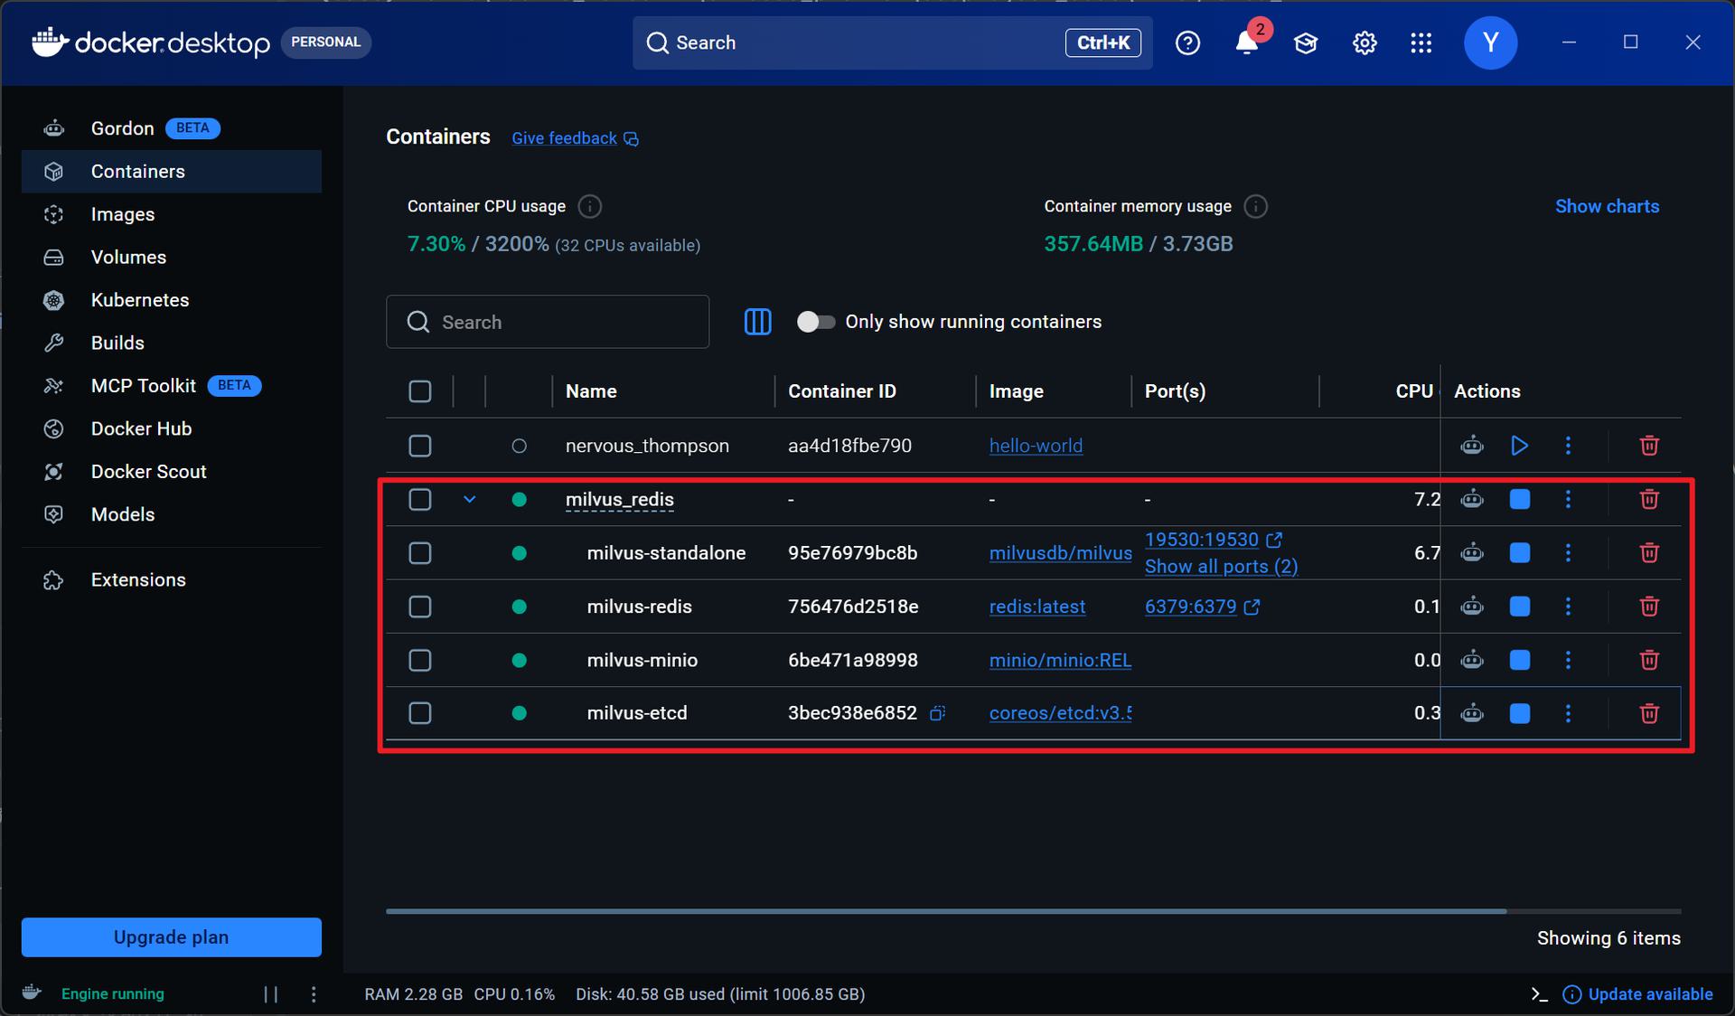Viewport: 1735px width, 1016px height.
Task: Open more actions for nervous_thompson
Action: [x=1568, y=446]
